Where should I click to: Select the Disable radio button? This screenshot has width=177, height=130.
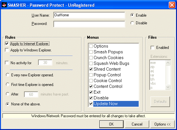click(132, 23)
